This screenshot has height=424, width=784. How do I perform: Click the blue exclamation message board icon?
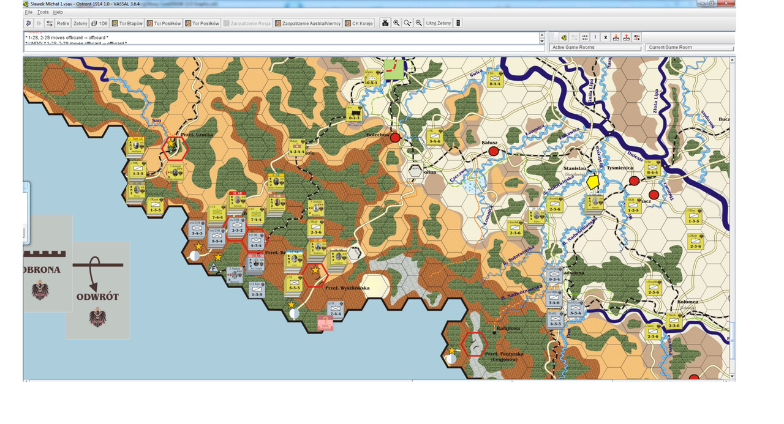coord(595,37)
